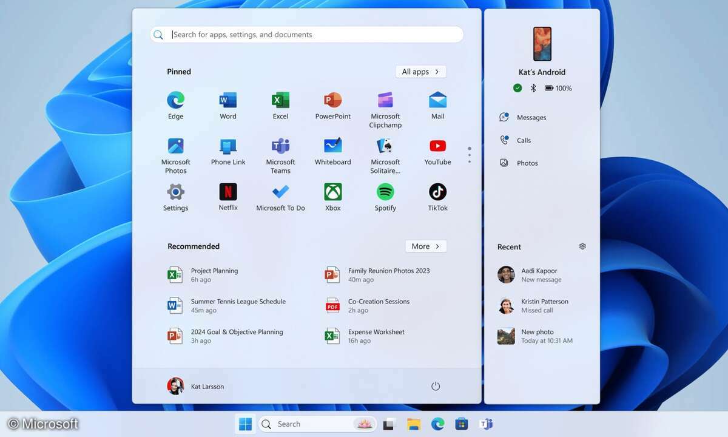Open Microsoft Store on the taskbar
728x437 pixels.
(x=462, y=424)
